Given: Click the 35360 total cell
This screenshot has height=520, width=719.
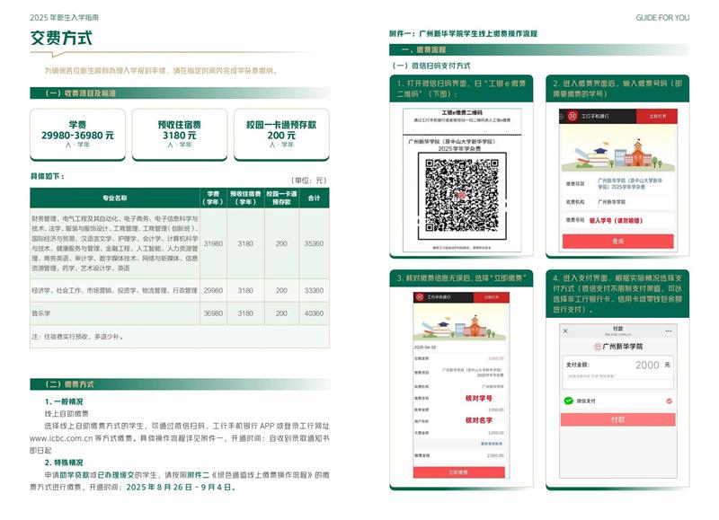Looking at the screenshot, I should click(314, 243).
